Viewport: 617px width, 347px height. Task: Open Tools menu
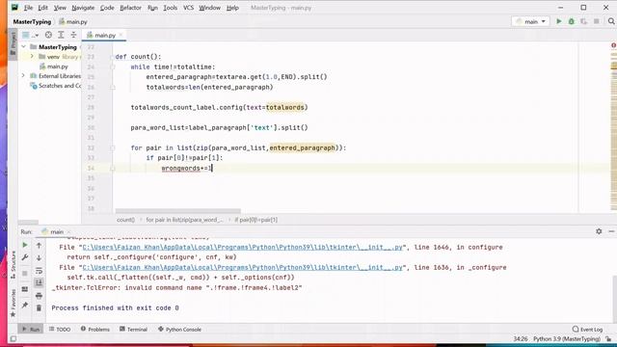[x=170, y=8]
